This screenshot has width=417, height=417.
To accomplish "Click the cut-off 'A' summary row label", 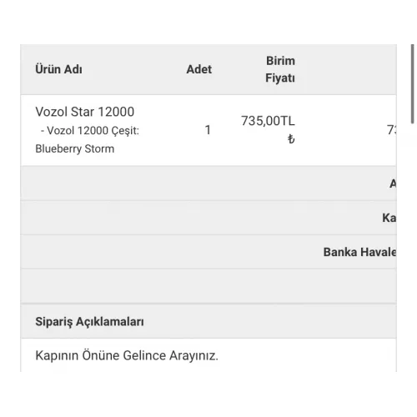I will pyautogui.click(x=393, y=183).
